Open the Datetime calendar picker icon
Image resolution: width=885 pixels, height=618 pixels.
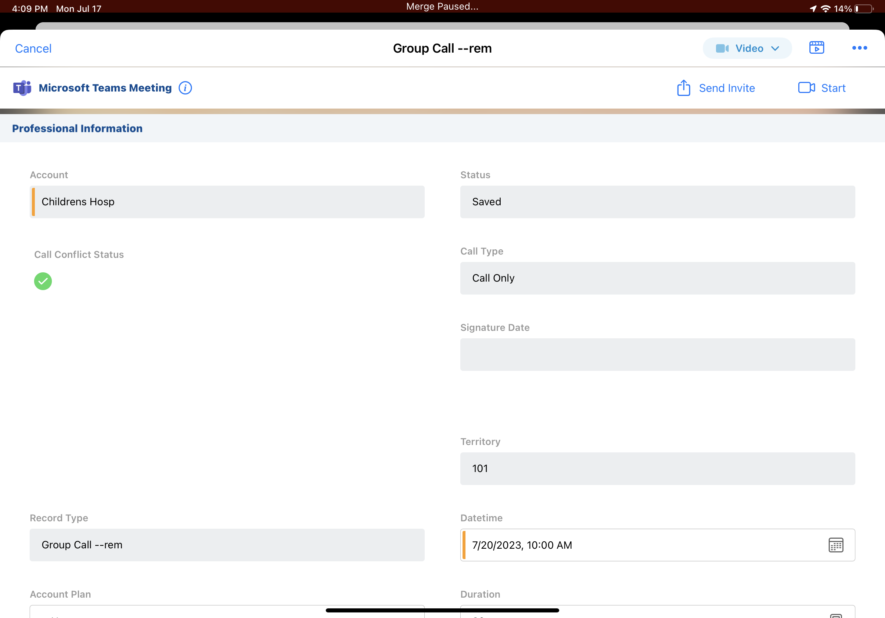click(x=836, y=545)
